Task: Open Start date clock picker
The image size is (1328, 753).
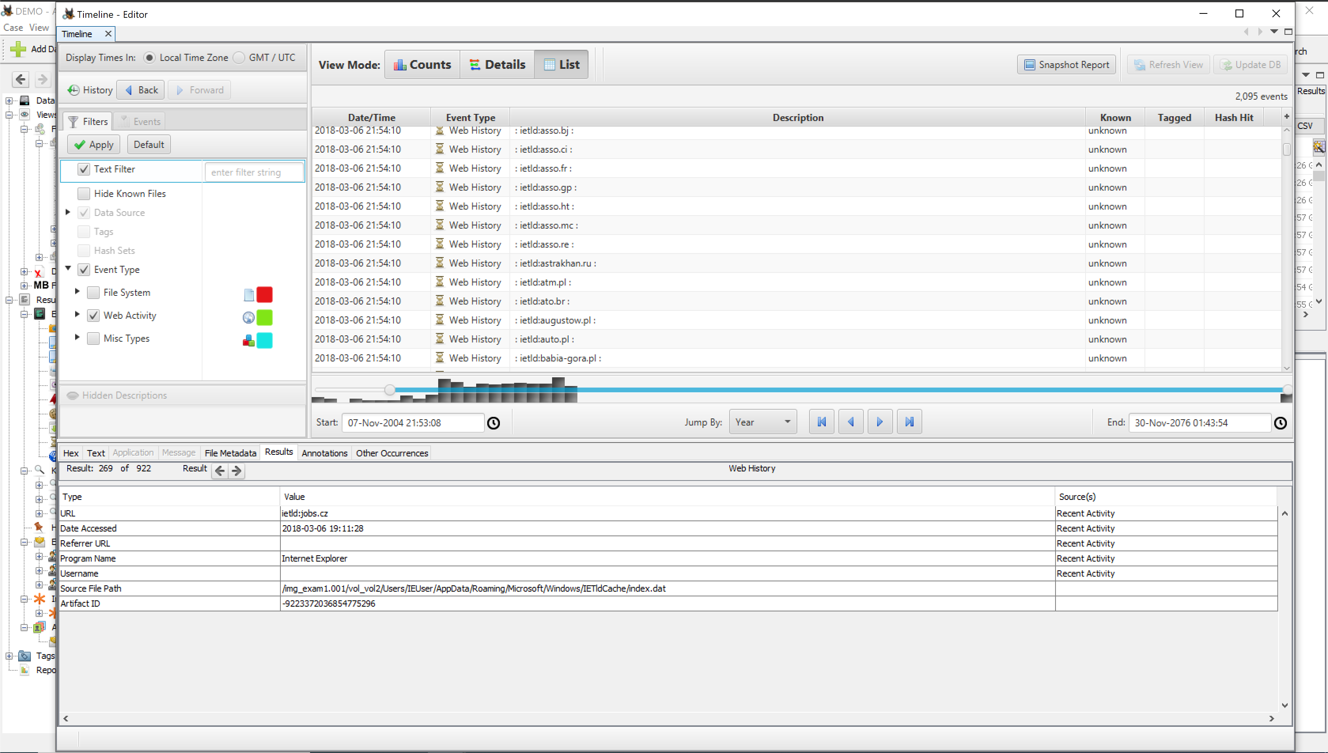Action: point(494,423)
